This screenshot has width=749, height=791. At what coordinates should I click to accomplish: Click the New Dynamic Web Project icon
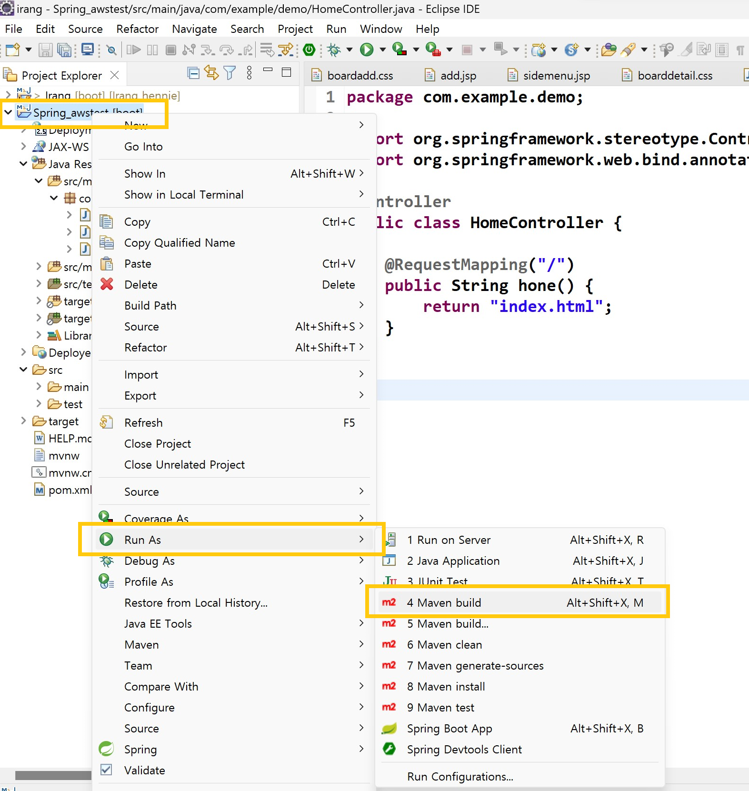pos(539,50)
